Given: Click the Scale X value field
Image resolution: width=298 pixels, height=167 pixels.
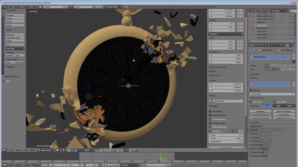Looking at the screenshot, I should coord(222,41).
